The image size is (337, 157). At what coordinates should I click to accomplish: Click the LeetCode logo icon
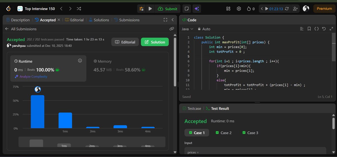pos(8,9)
